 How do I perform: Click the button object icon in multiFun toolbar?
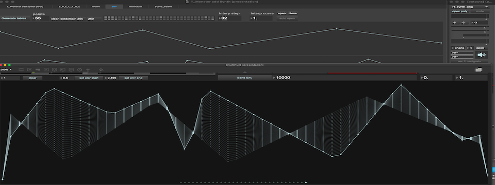54,70
